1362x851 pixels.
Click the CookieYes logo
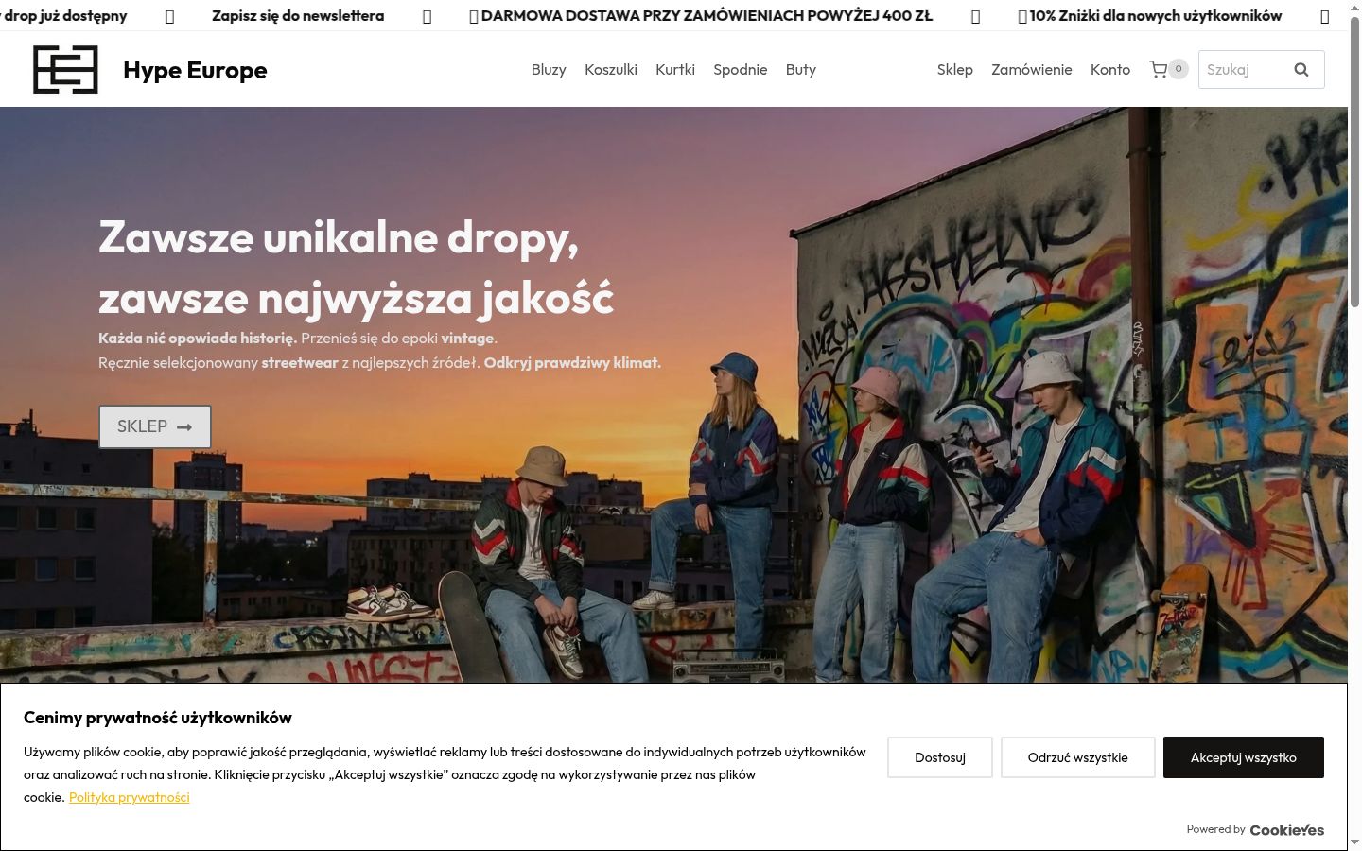click(x=1286, y=829)
